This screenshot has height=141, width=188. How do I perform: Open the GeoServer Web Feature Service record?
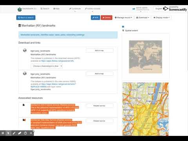pyautogui.click(x=53, y=105)
